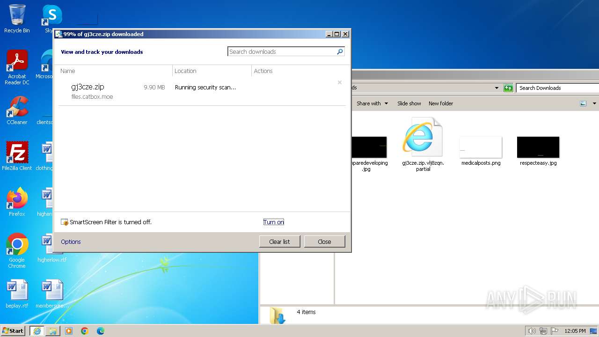The image size is (599, 337).
Task: Click the volume speaker tray icon
Action: (532, 331)
